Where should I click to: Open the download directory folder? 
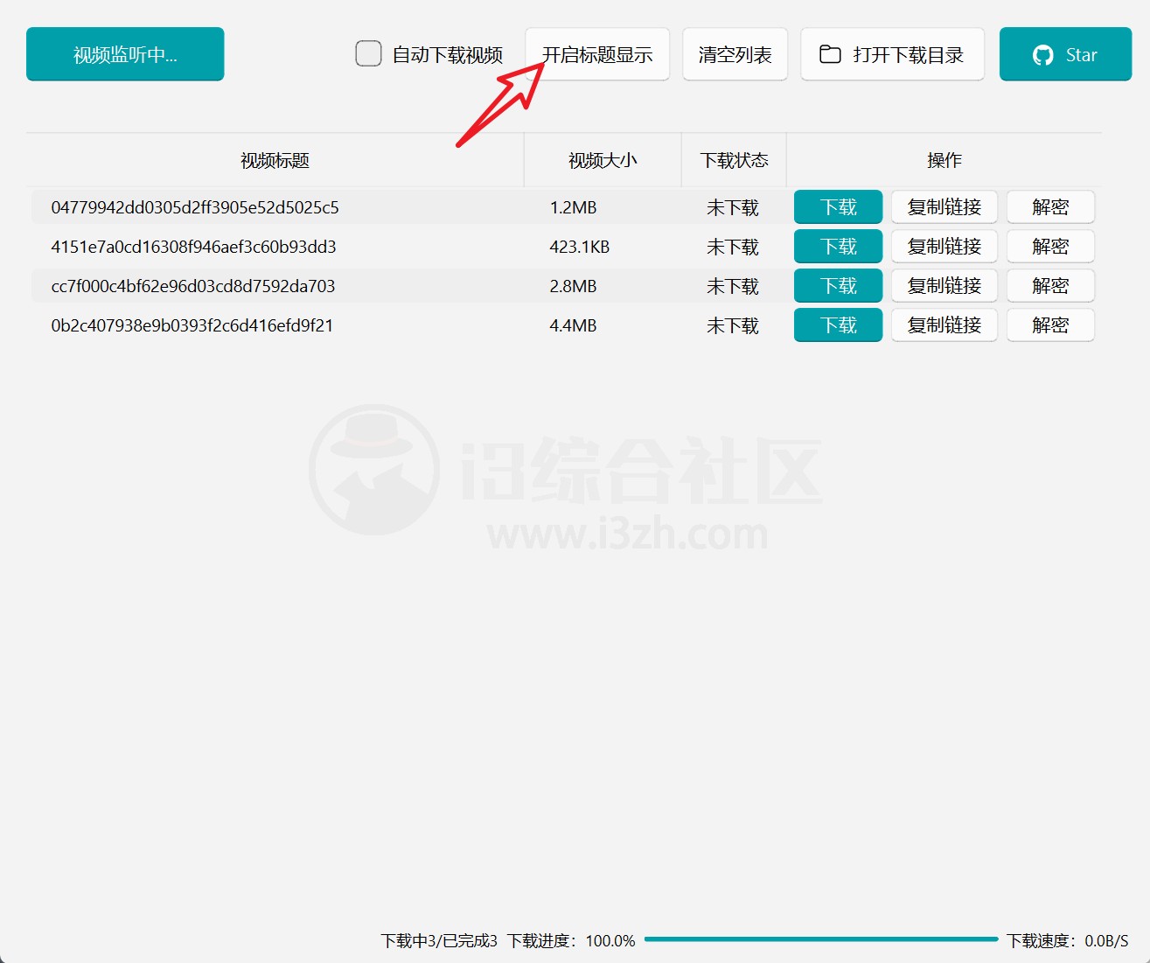(x=892, y=54)
